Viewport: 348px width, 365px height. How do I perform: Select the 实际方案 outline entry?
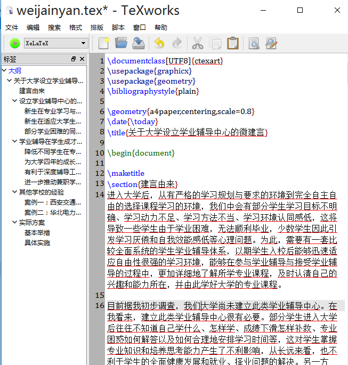coord(32,223)
